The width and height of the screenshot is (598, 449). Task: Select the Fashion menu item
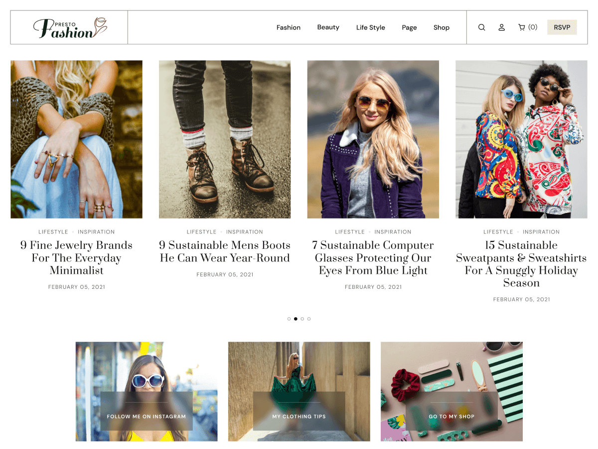click(288, 27)
